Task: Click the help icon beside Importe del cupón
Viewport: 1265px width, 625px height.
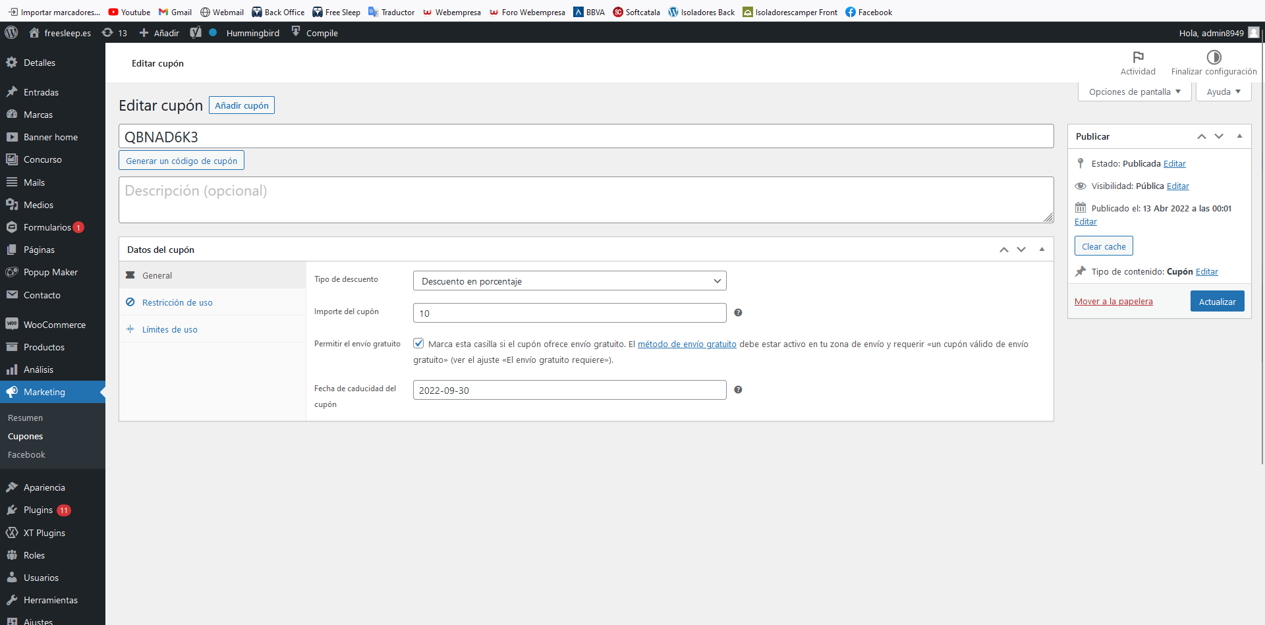Action: pos(738,312)
